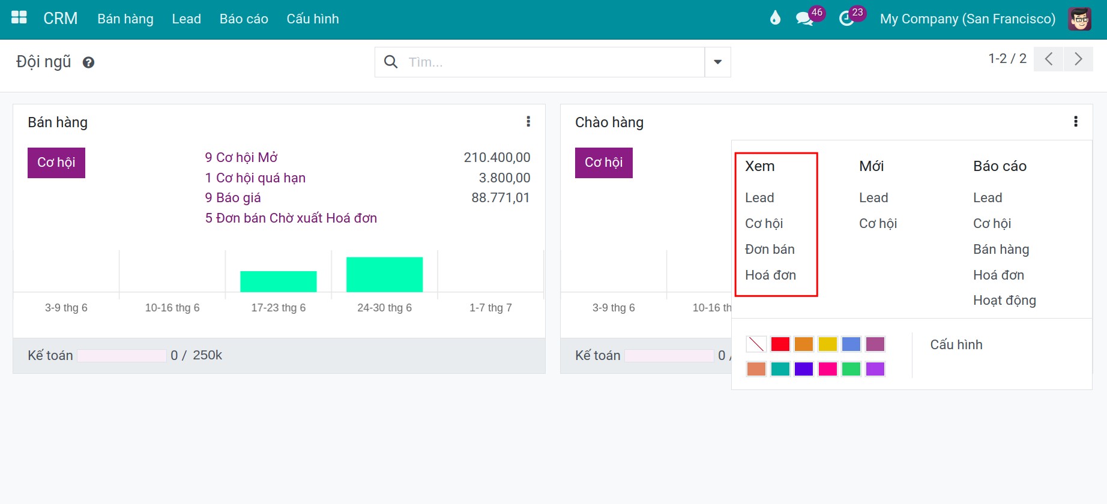Open the 1 Cơ hội quá hạn link
This screenshot has height=504, width=1107.
click(x=255, y=178)
